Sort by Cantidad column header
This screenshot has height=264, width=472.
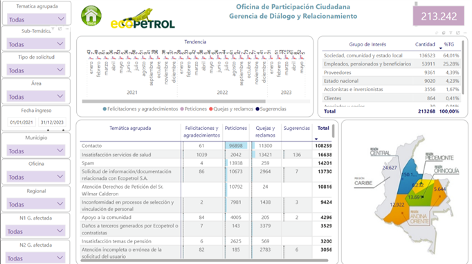(425, 44)
